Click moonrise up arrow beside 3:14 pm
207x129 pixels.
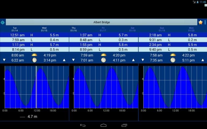(64, 60)
